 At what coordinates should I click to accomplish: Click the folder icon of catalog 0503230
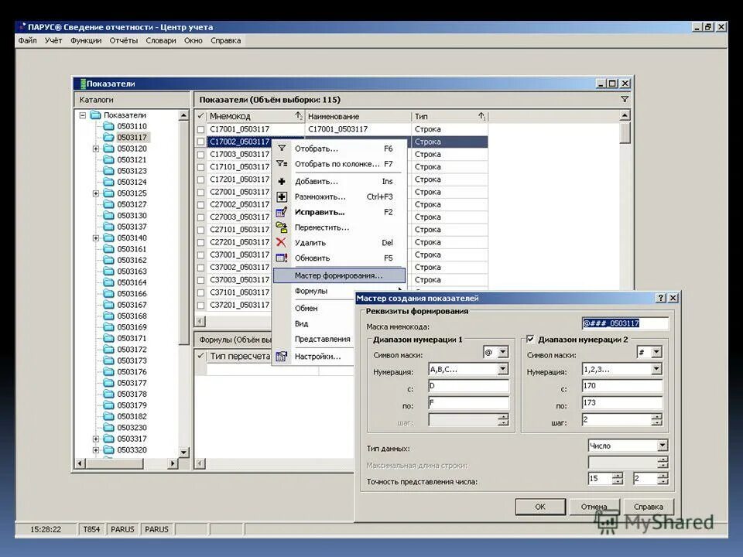pos(108,427)
